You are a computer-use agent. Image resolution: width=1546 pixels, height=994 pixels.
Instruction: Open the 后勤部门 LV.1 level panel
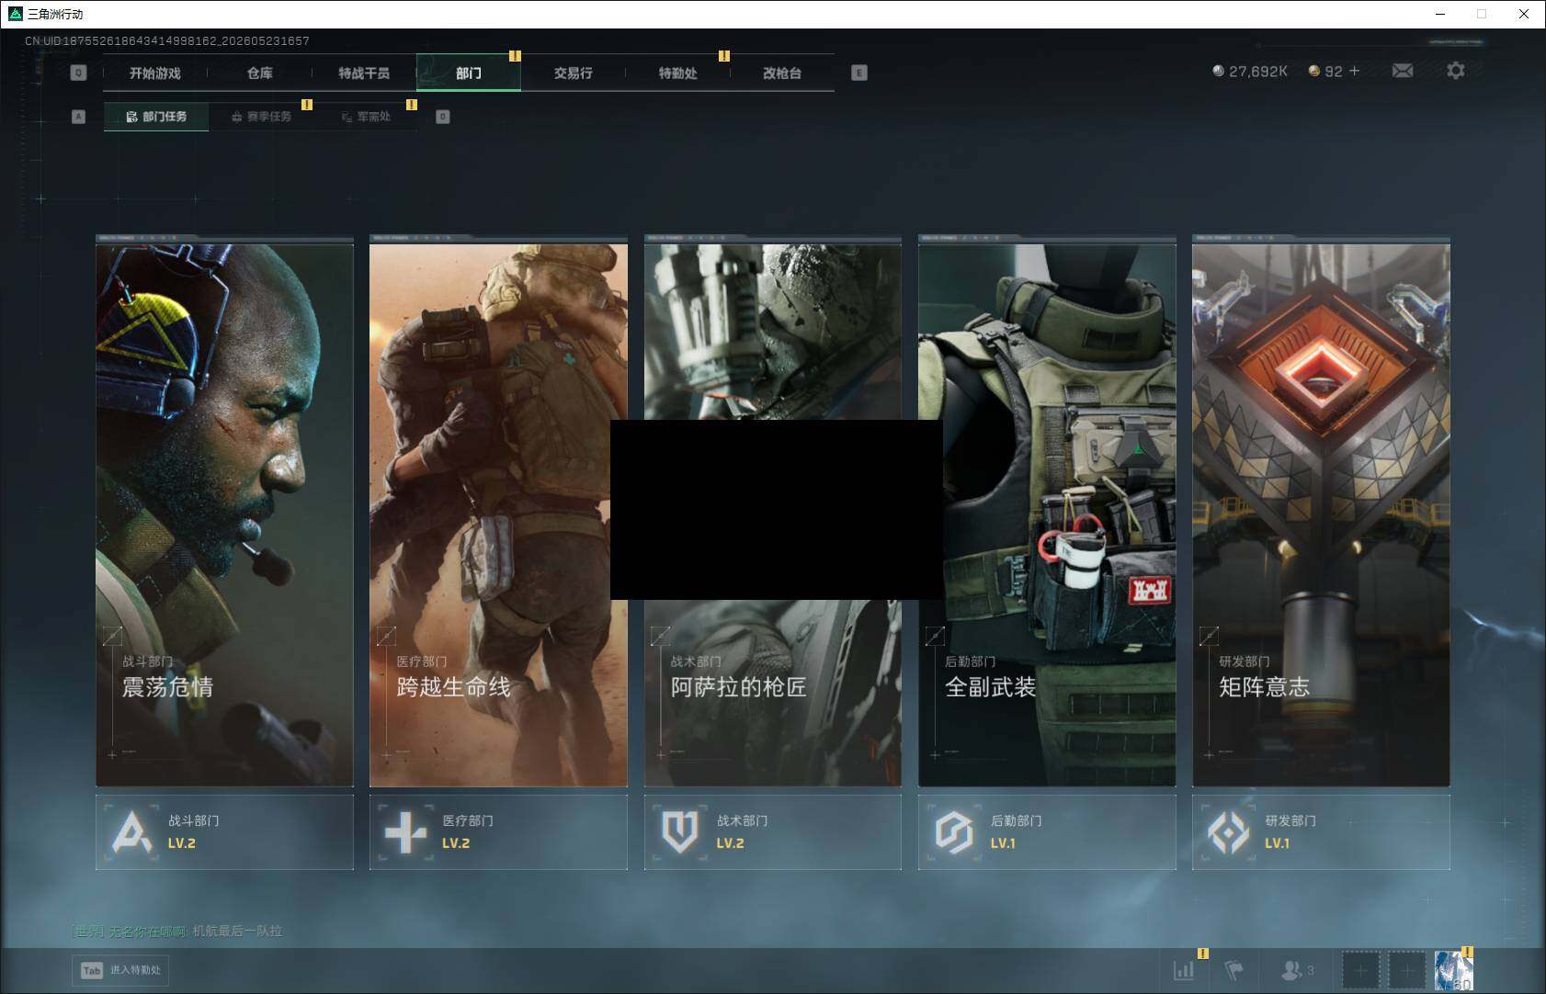1047,832
